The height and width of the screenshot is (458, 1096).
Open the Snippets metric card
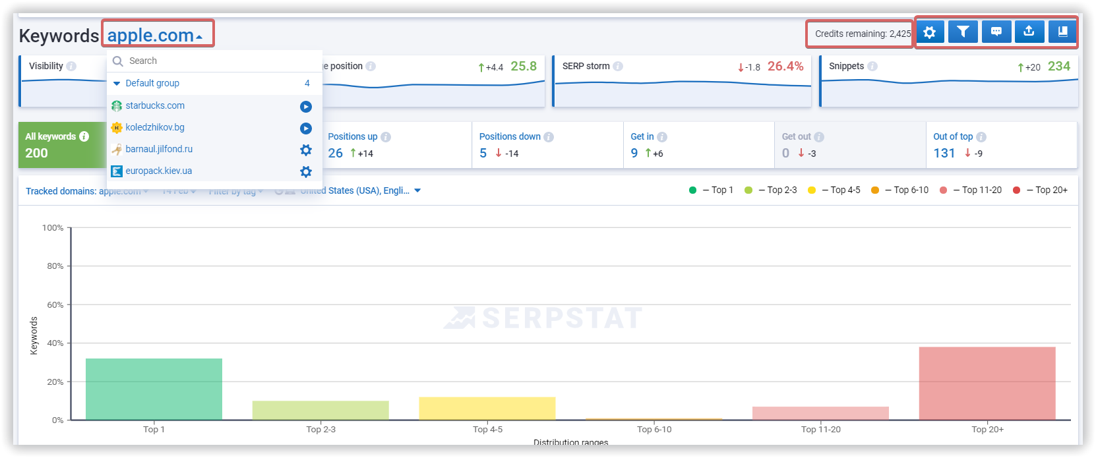pos(949,81)
